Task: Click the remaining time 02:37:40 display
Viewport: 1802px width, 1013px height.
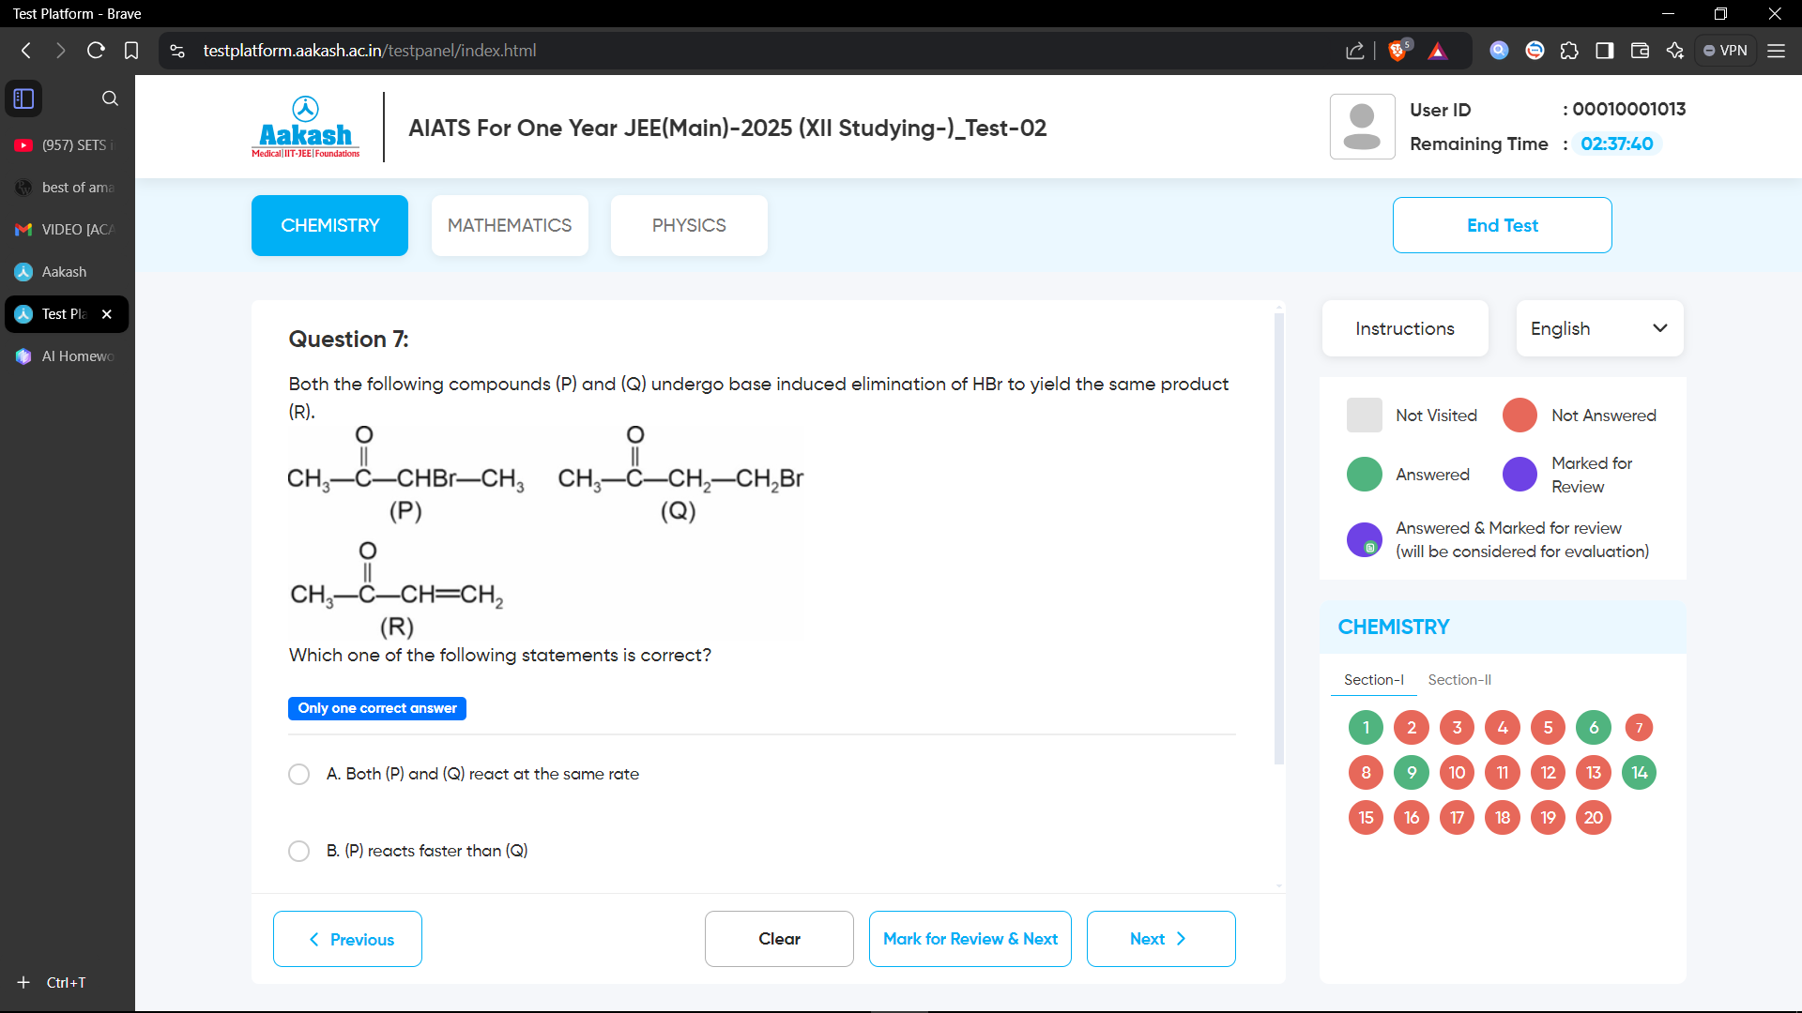Action: (x=1616, y=144)
